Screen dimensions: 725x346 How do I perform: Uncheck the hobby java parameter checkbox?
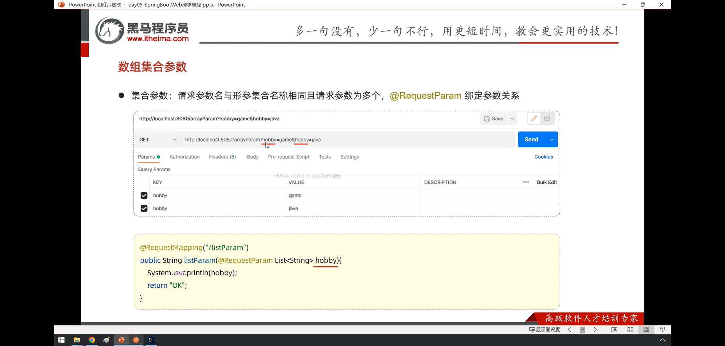(x=144, y=208)
